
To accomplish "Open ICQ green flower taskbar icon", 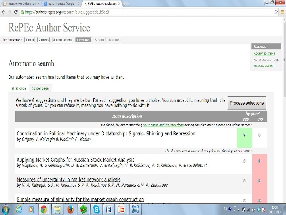I will pos(83,209).
